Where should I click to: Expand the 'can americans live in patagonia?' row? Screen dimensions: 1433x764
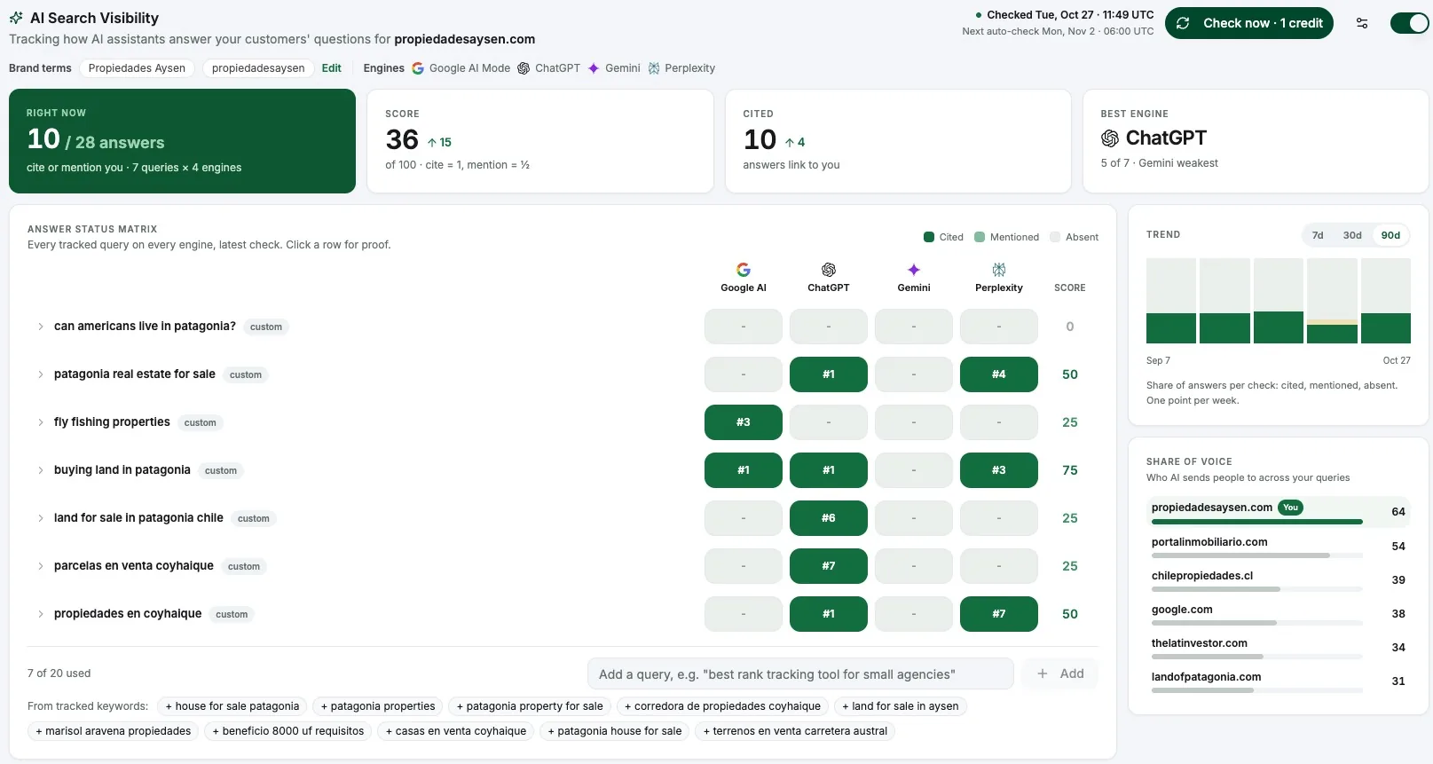point(41,327)
